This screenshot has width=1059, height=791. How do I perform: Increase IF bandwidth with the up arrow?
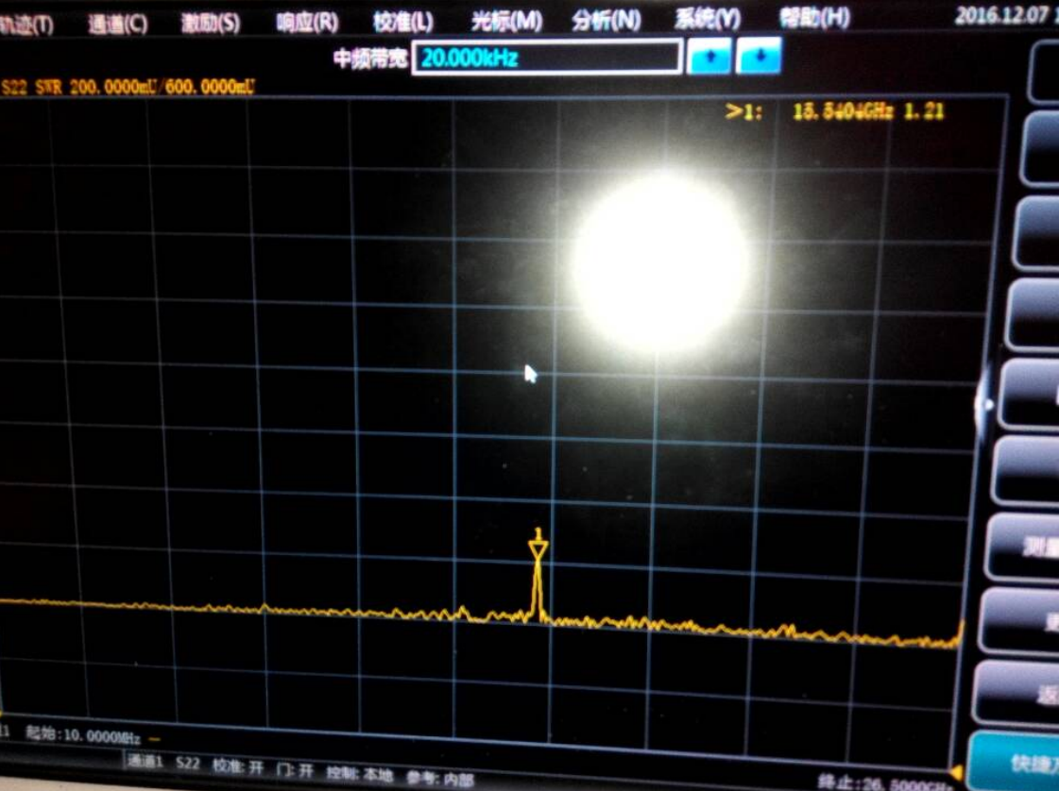coord(709,58)
